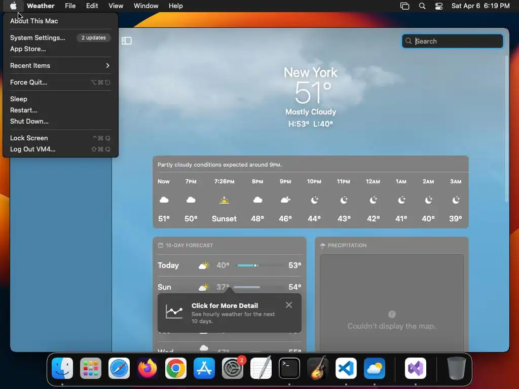Launch Google Chrome from the Dock
Screen dimensions: 519x389
(176, 368)
